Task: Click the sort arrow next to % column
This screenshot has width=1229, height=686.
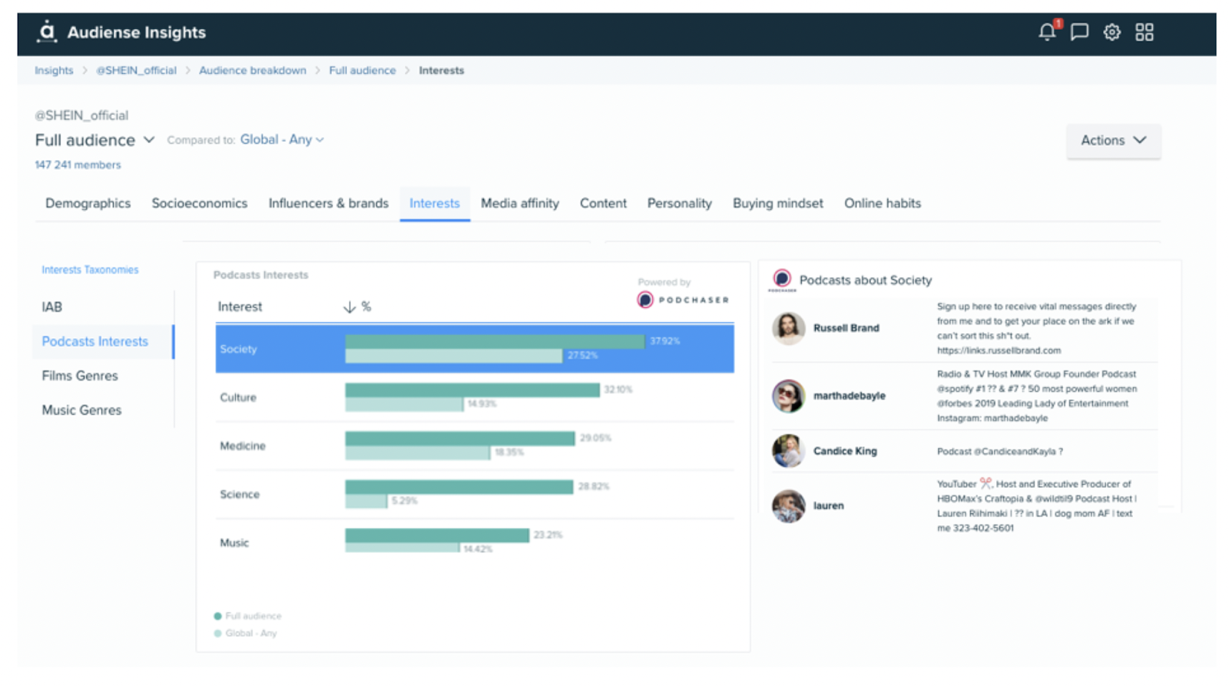Action: pyautogui.click(x=349, y=307)
